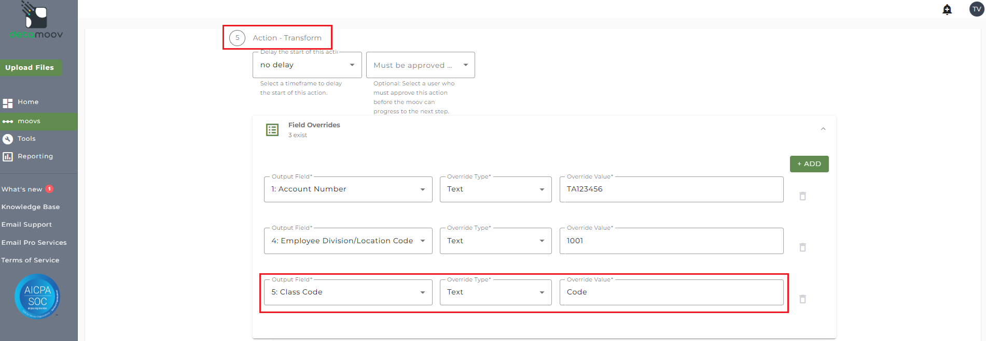Viewport: 986px width, 341px height.
Task: Open the Reporting menu item
Action: pos(35,156)
